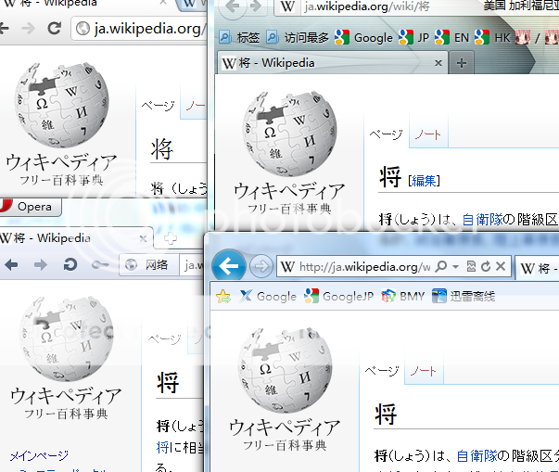559x472 pixels.
Task: Open the 标签 bookmark in Firefox
Action: click(239, 37)
